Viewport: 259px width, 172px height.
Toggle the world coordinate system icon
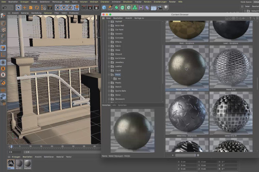click(x=76, y=8)
